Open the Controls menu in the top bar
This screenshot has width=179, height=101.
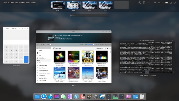(22, 3)
